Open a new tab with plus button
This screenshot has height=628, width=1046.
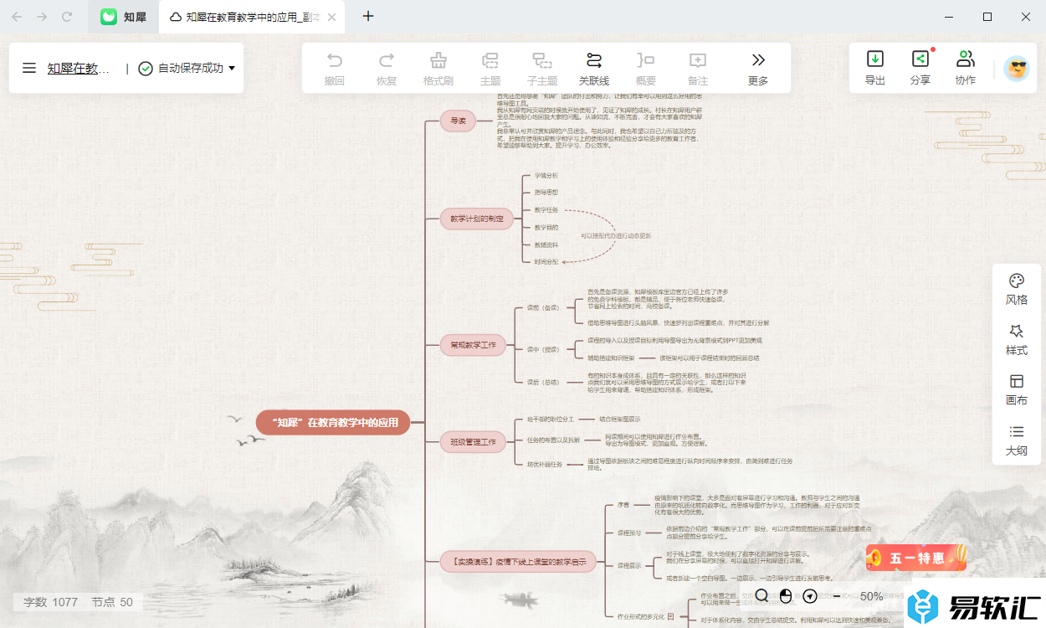368,17
